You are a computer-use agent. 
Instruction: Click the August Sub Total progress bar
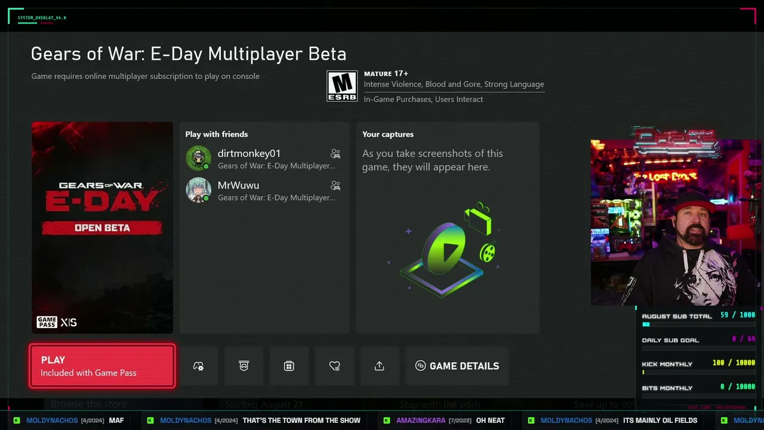pyautogui.click(x=698, y=324)
